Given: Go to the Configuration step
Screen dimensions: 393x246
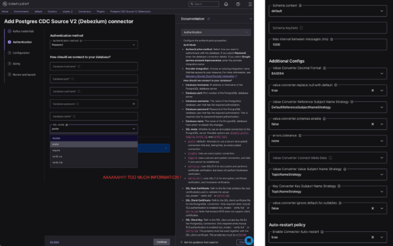Looking at the screenshot, I should pyautogui.click(x=21, y=52).
